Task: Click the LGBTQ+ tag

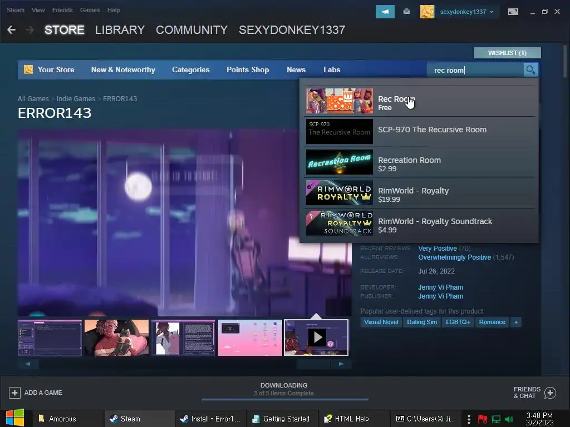Action: [x=458, y=322]
